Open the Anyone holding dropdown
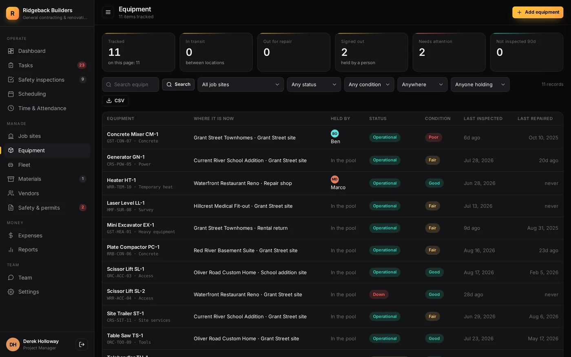The image size is (571, 357). point(480,85)
